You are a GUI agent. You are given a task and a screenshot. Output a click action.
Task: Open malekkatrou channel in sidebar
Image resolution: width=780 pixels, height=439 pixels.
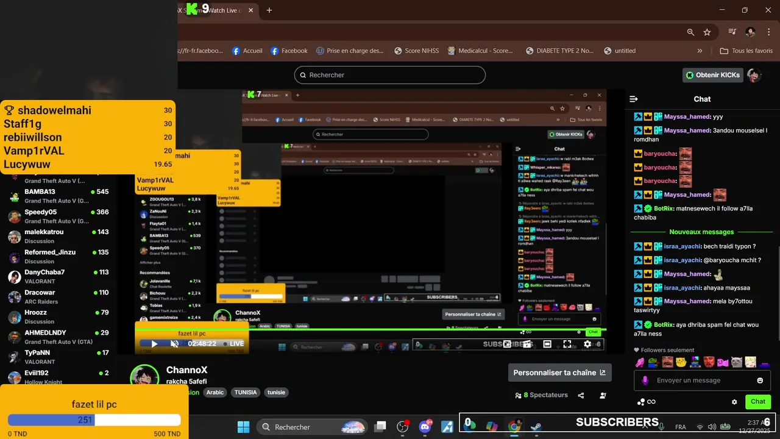click(x=58, y=237)
